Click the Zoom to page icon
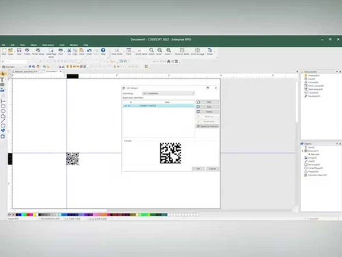The height and width of the screenshot is (257, 342). tap(198, 51)
